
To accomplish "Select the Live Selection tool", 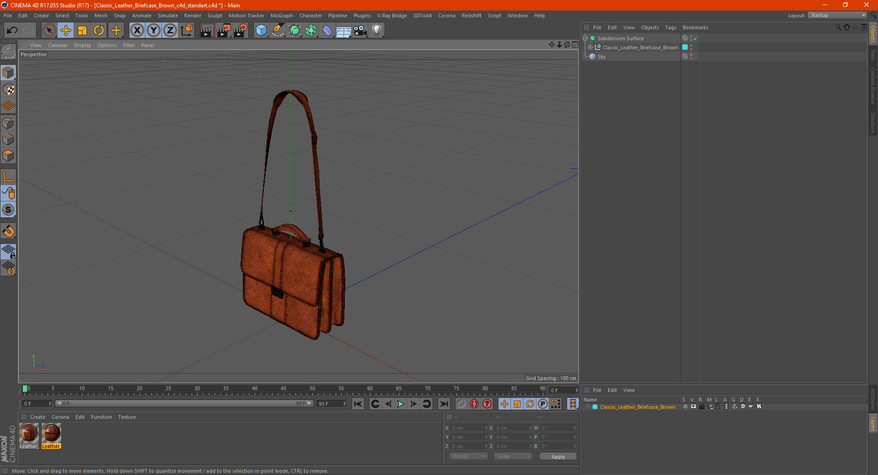I will (x=49, y=31).
